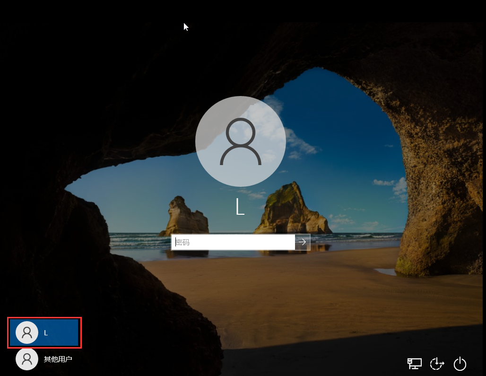Open the network connection icon
486x376 pixels.
(415, 364)
